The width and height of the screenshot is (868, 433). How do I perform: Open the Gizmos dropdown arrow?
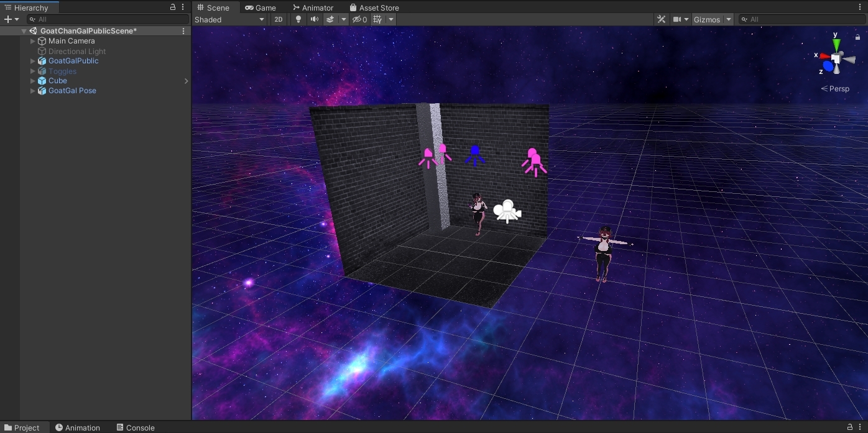pyautogui.click(x=729, y=19)
